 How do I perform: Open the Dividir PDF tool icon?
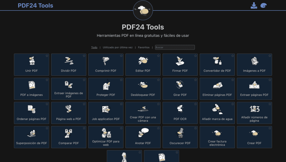click(69, 61)
